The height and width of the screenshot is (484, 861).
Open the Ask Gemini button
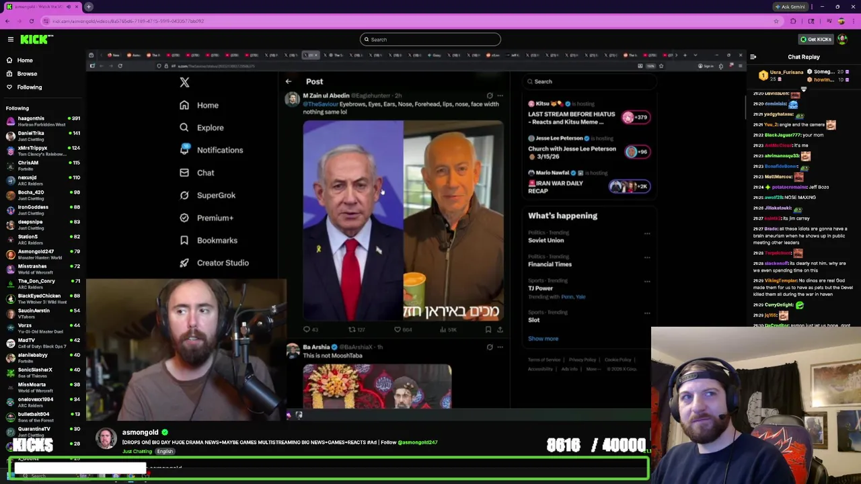coord(790,7)
